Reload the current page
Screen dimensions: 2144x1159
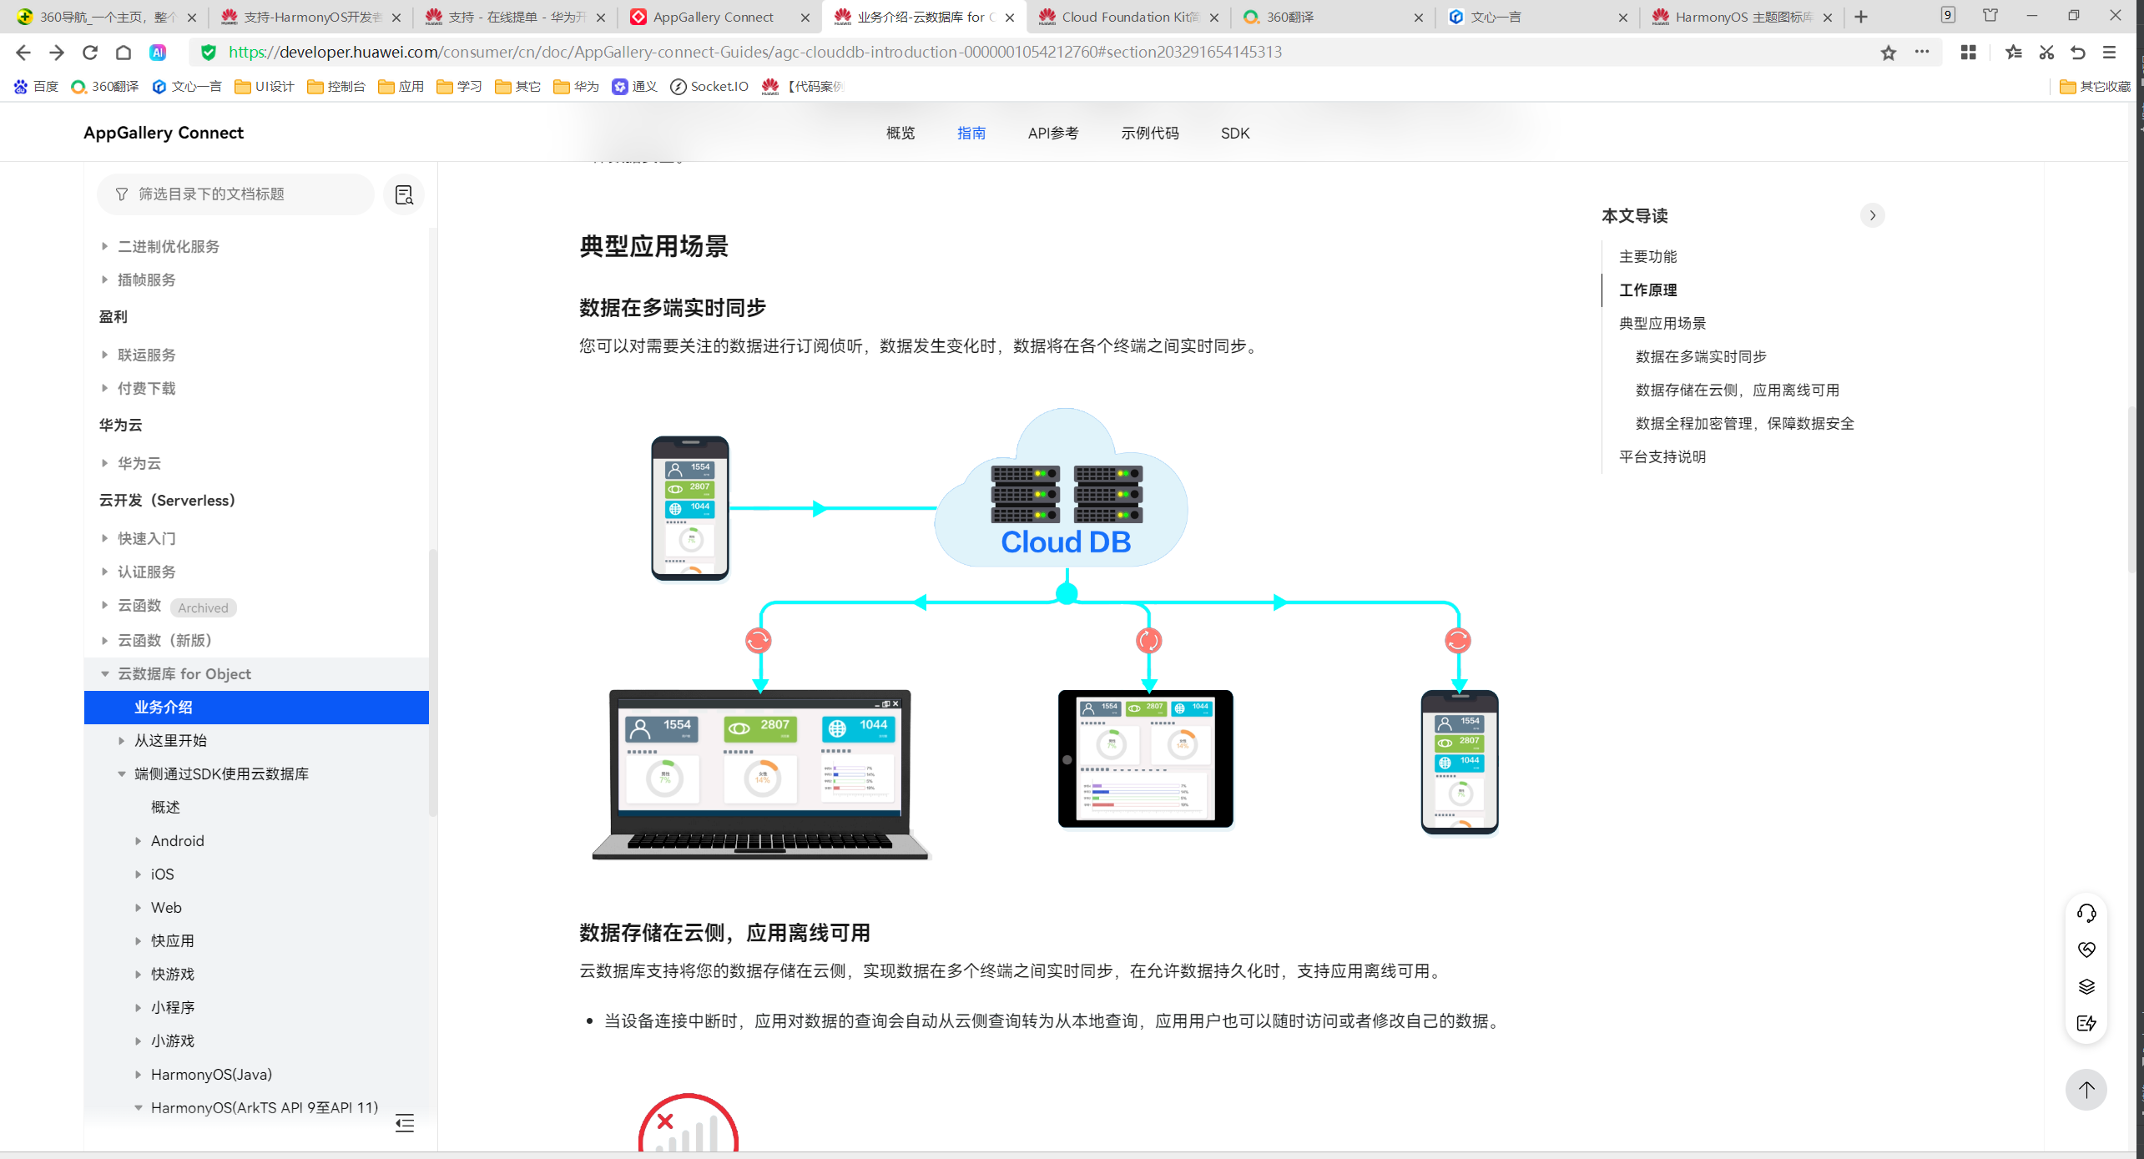pos(90,53)
